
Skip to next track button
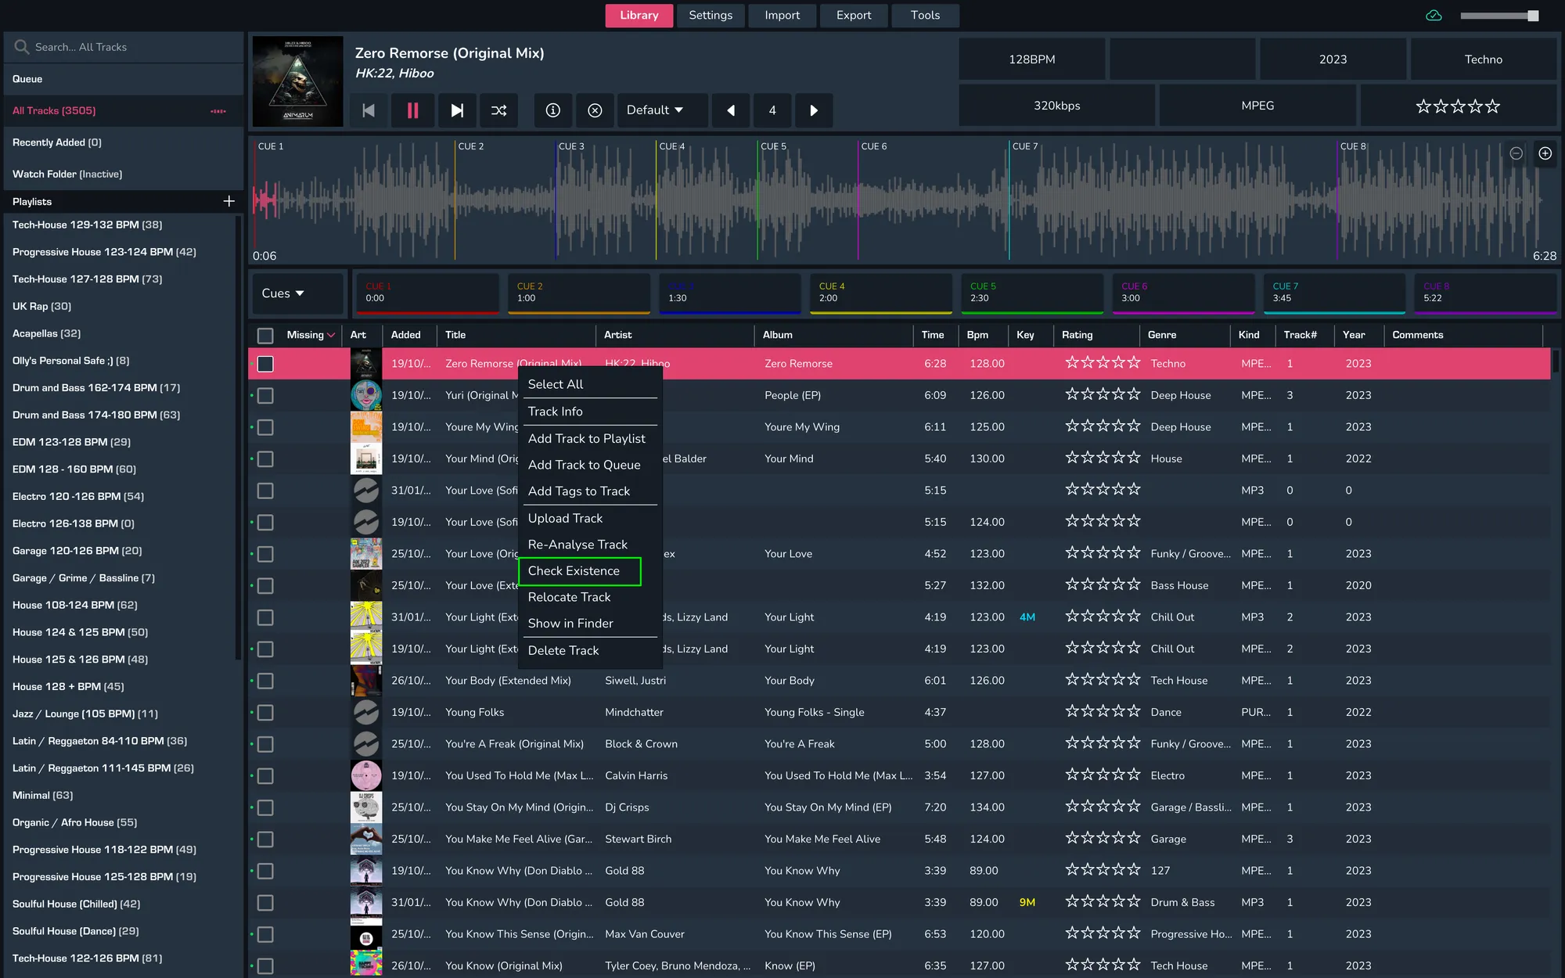457,110
